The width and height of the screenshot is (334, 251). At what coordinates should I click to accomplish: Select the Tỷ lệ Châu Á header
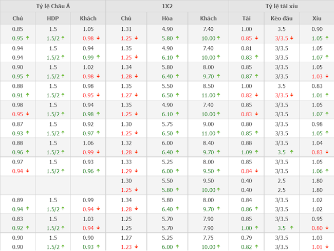(x=53, y=6)
